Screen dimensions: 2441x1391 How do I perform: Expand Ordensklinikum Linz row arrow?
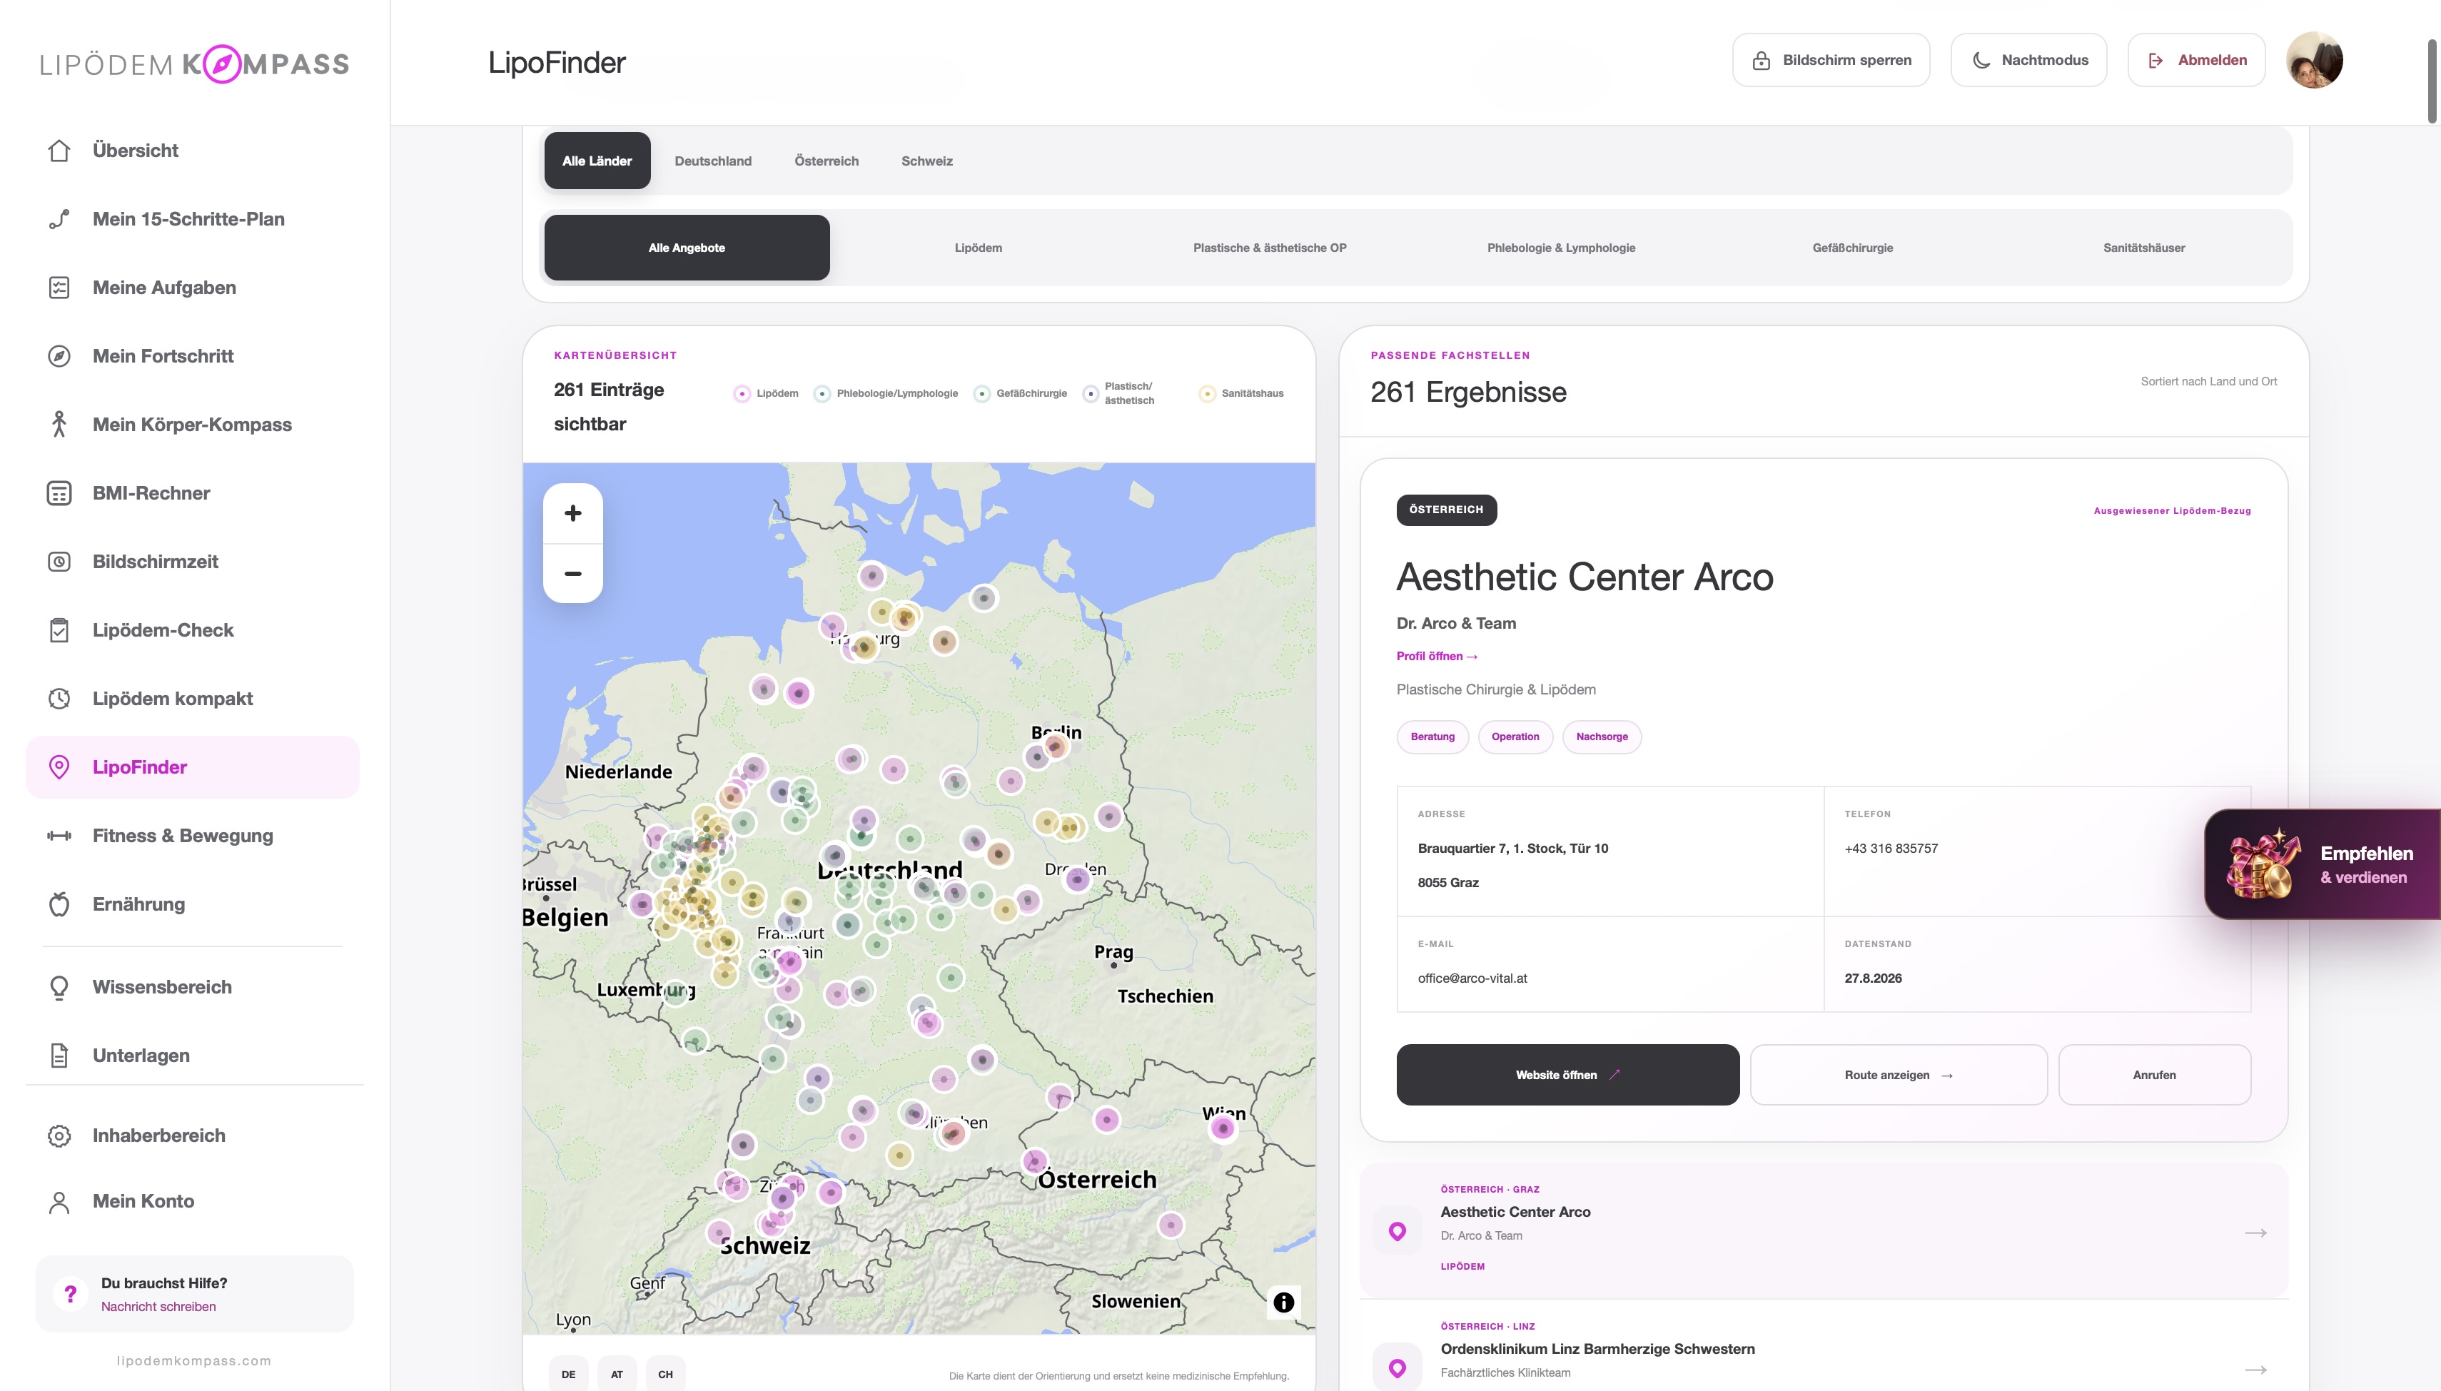point(2255,1370)
